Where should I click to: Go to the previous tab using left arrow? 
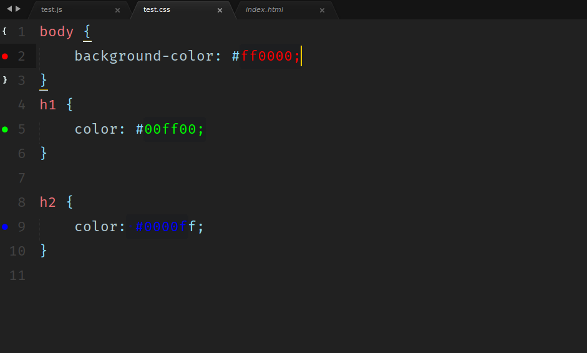9,9
